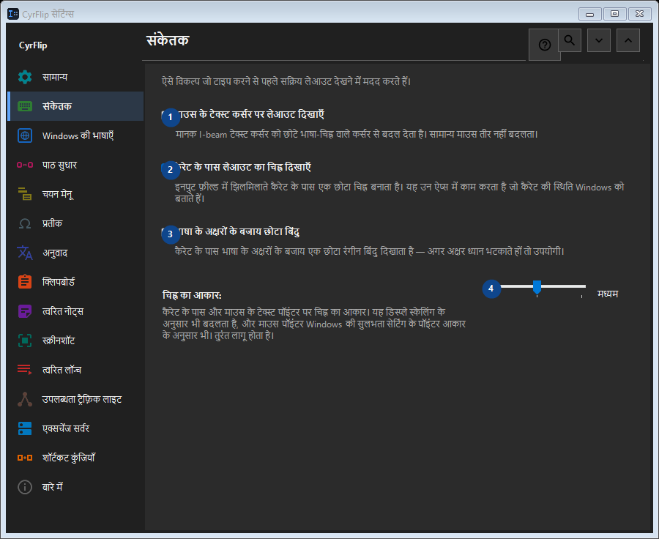The height and width of the screenshot is (539, 659).
Task: Click the संकेतक page heading
Action: [x=168, y=40]
